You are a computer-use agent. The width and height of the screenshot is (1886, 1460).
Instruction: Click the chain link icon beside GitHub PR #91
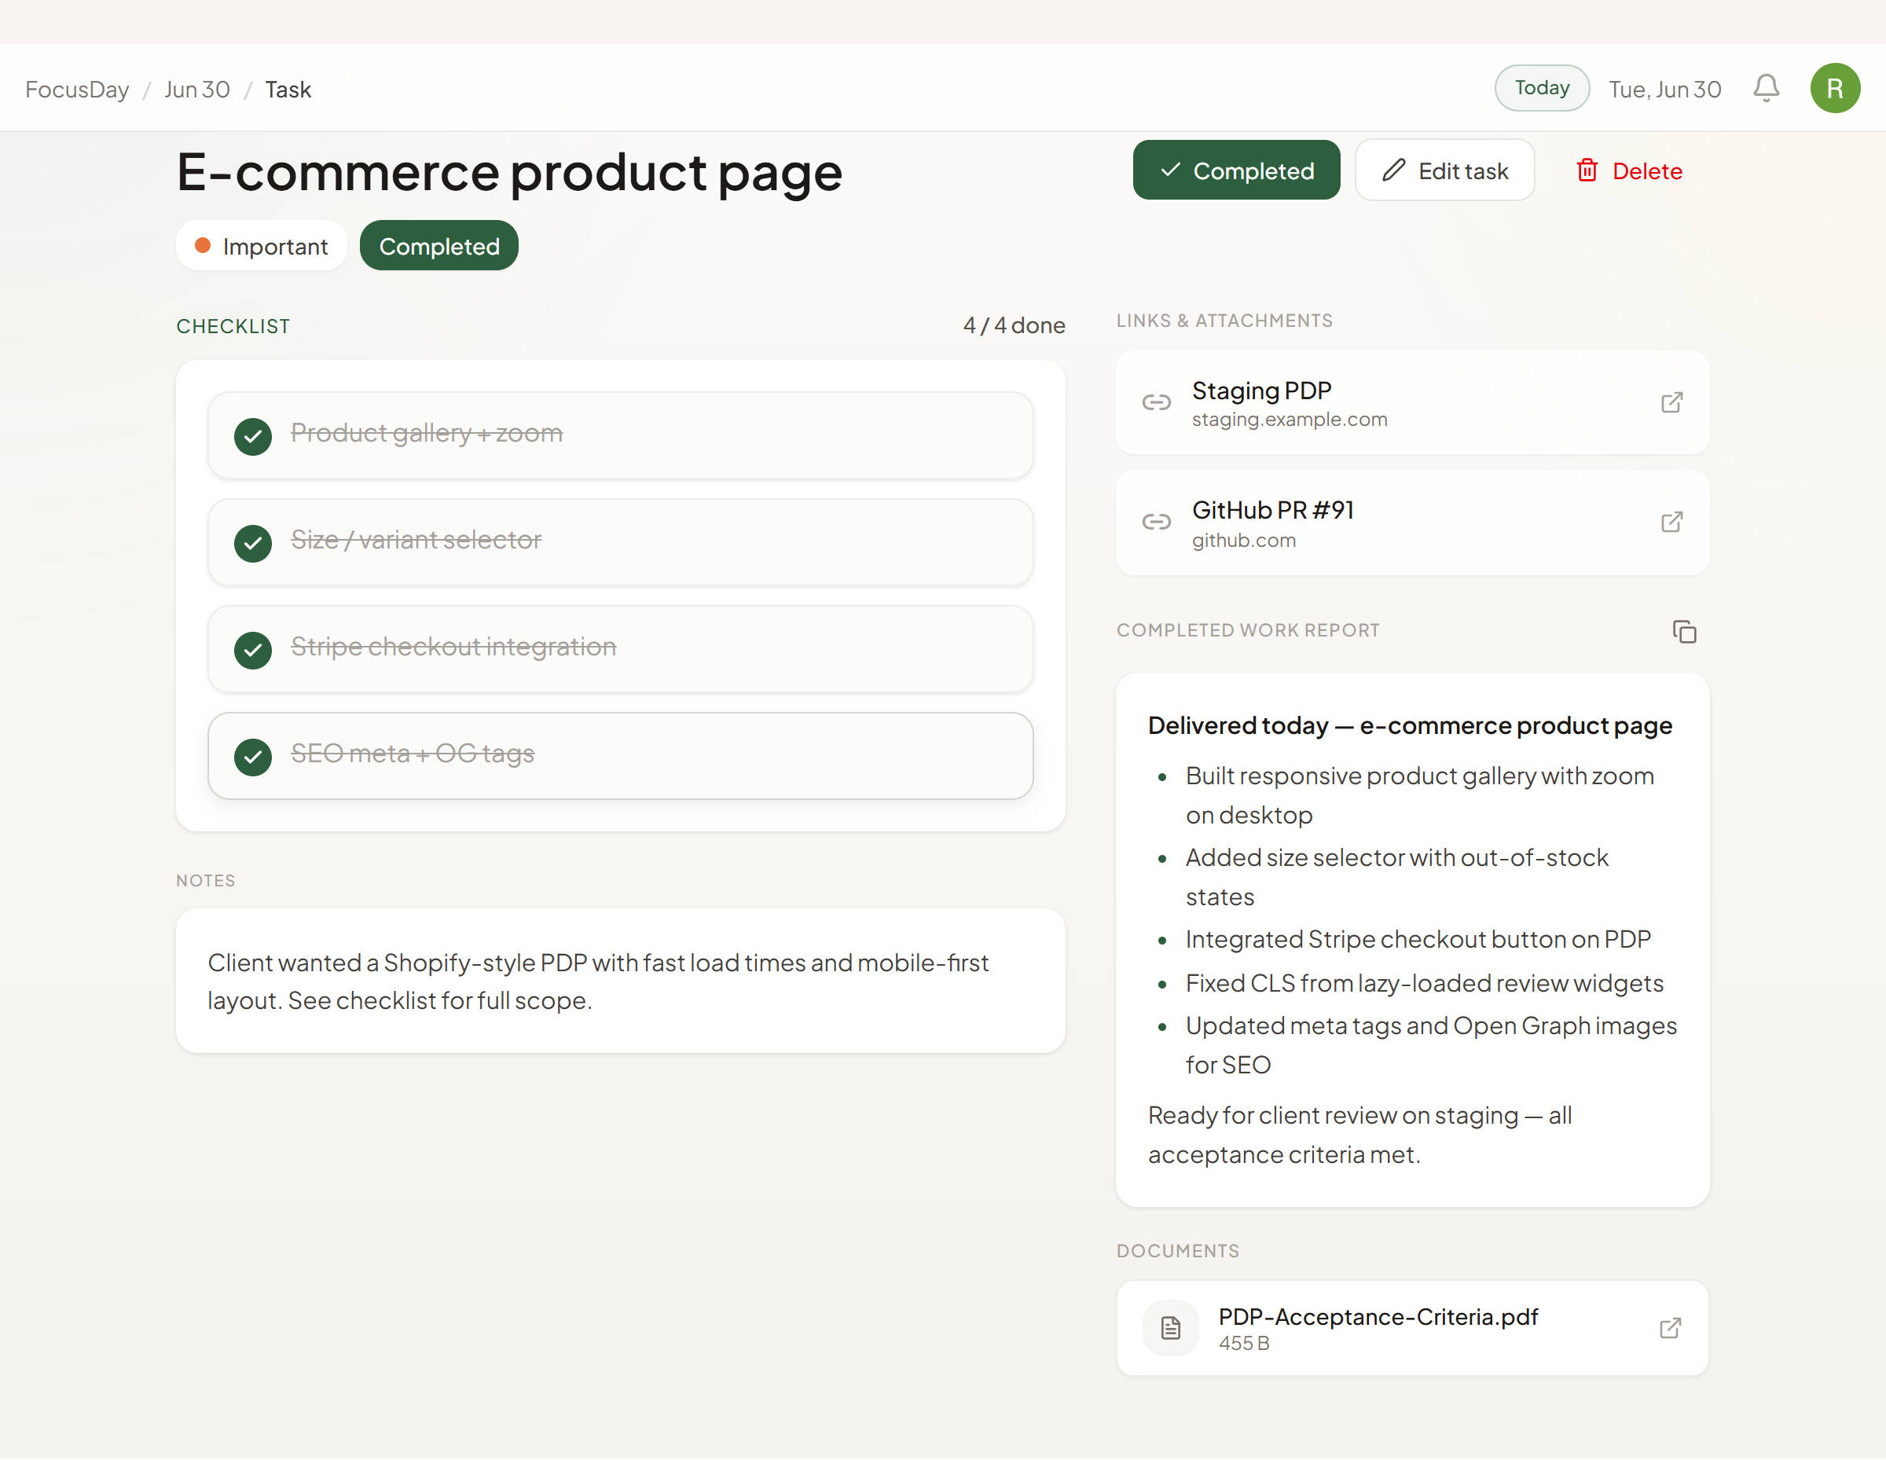(x=1156, y=523)
